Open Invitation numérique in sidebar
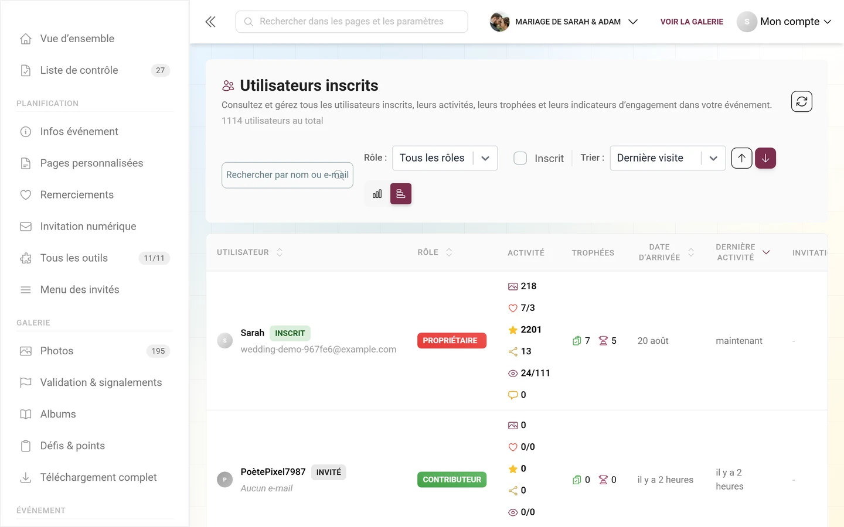This screenshot has height=527, width=844. [94, 227]
